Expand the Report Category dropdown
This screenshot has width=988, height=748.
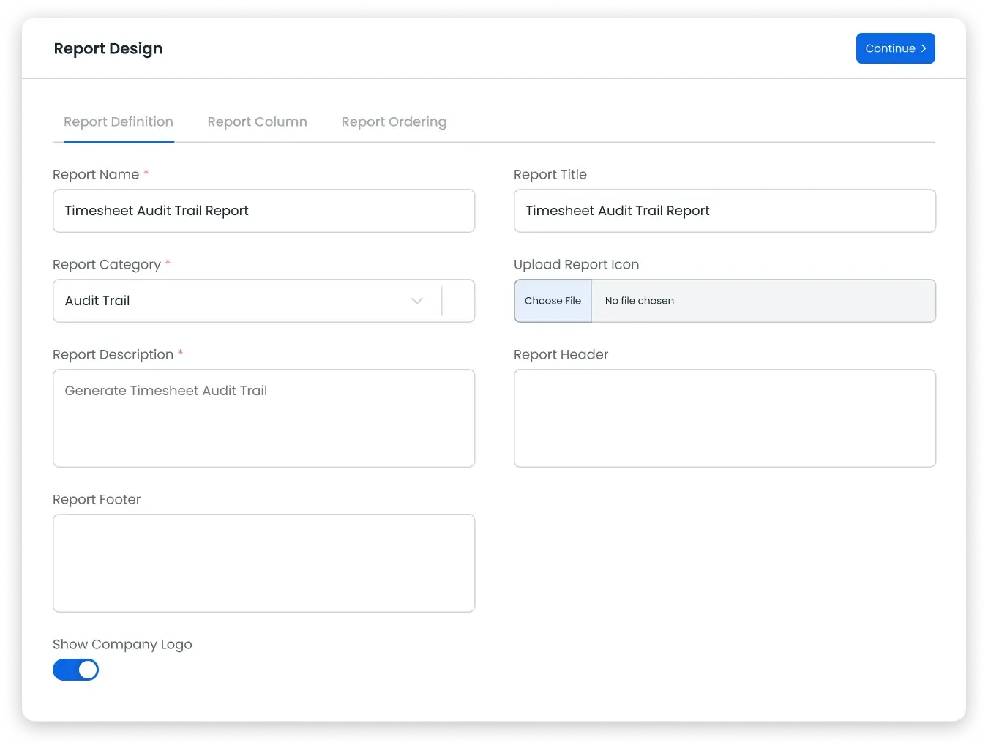(x=264, y=301)
